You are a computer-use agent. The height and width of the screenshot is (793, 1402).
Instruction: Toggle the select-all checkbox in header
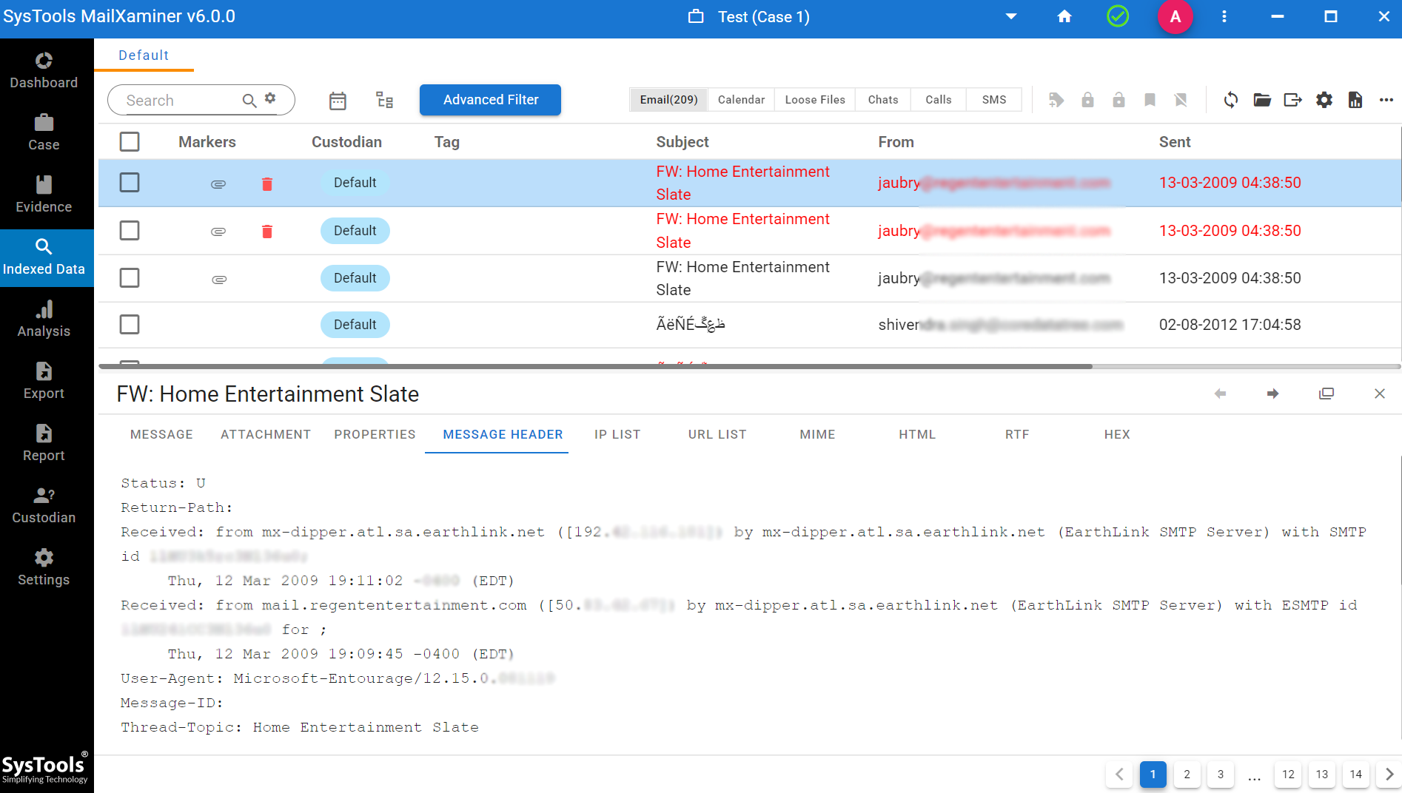tap(130, 142)
